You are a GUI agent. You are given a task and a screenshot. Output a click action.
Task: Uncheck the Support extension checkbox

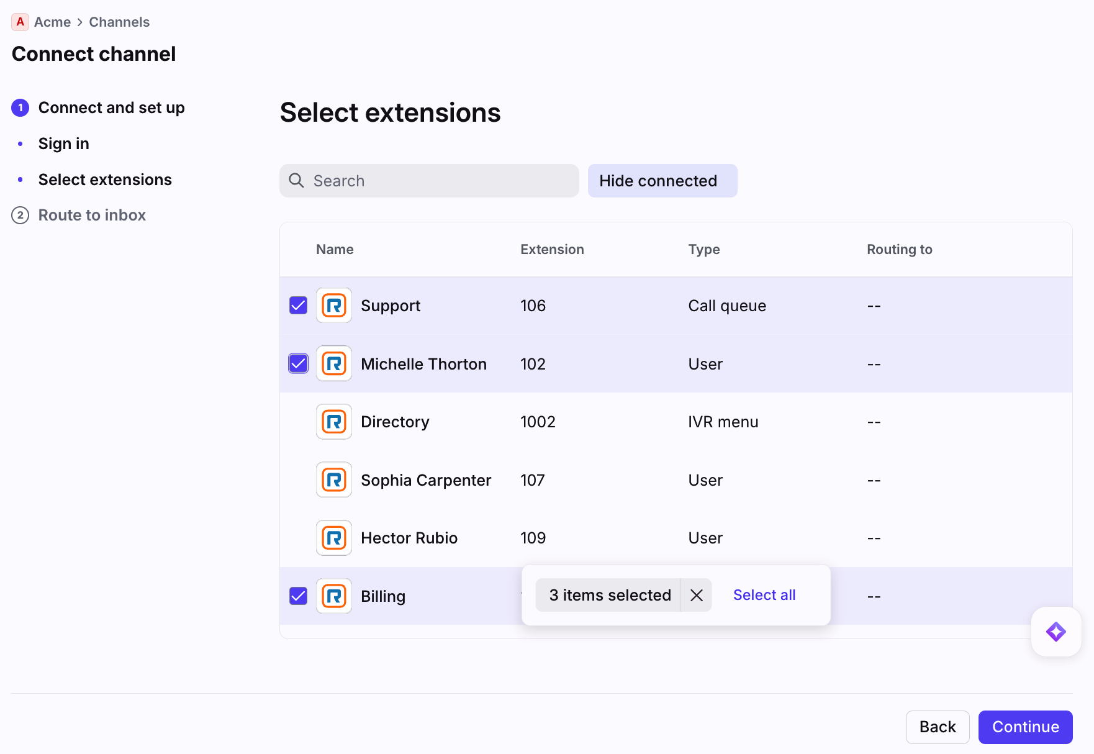(x=299, y=306)
